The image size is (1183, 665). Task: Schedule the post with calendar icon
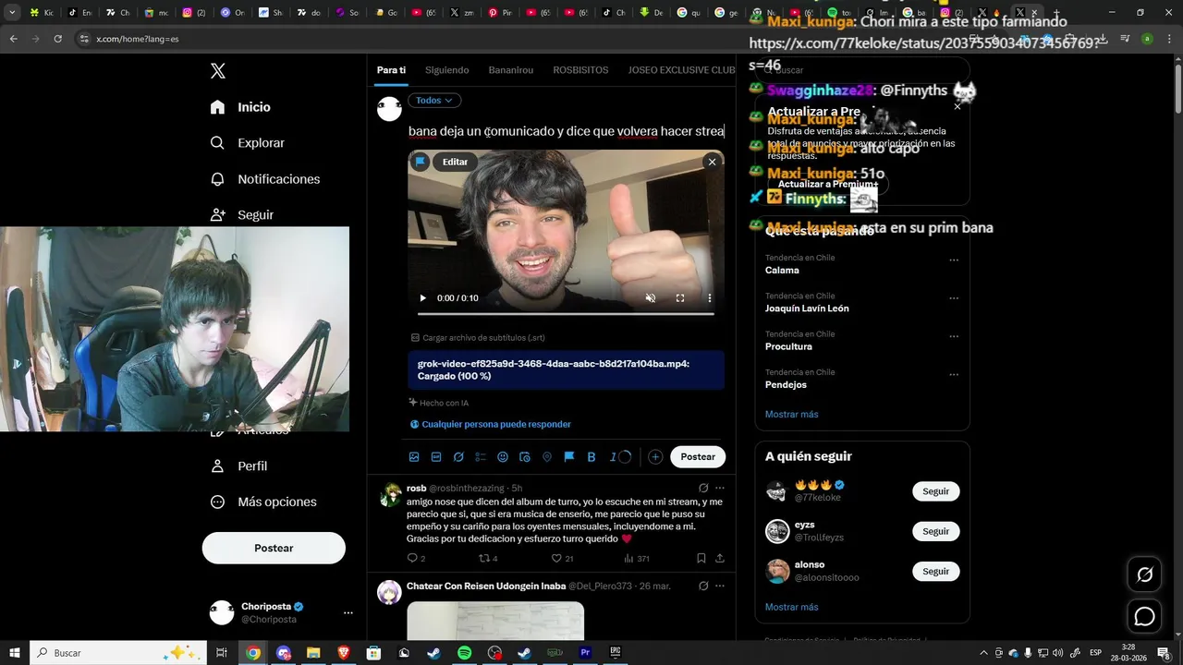pos(525,457)
